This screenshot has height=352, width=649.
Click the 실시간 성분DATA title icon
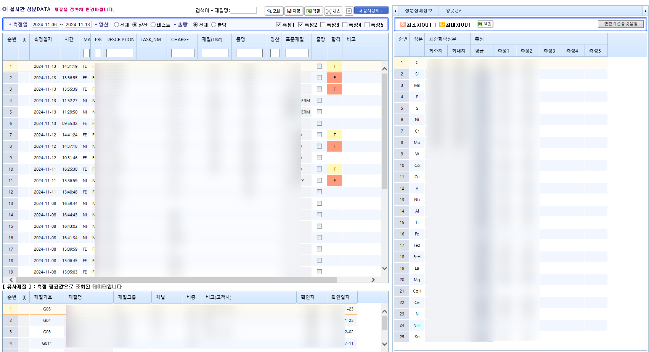click(x=5, y=9)
